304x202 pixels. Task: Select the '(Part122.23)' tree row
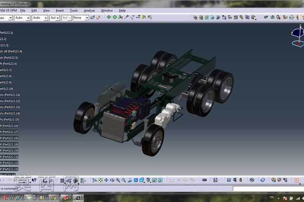(9, 169)
